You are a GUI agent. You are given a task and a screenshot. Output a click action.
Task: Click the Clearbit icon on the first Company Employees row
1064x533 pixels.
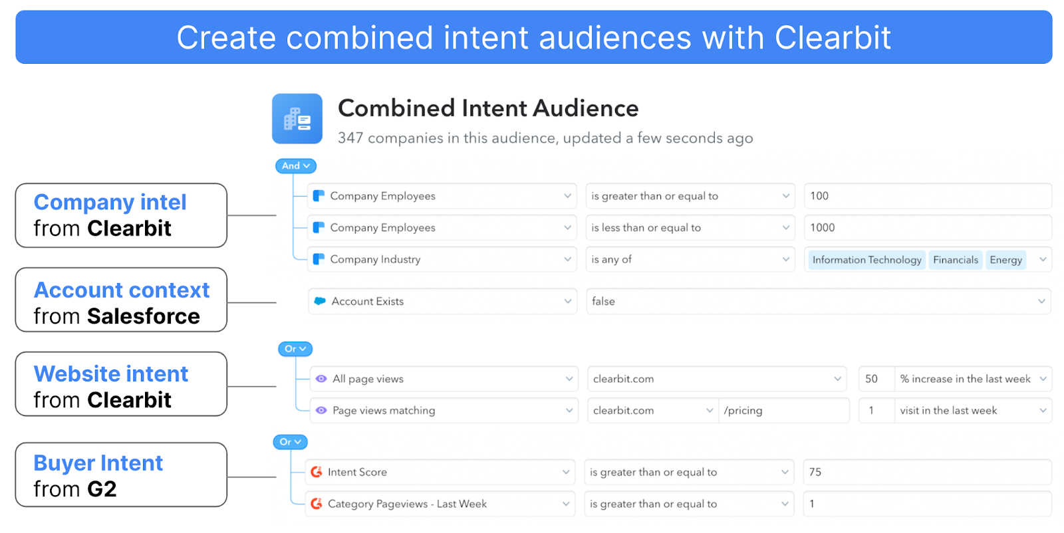click(x=319, y=195)
